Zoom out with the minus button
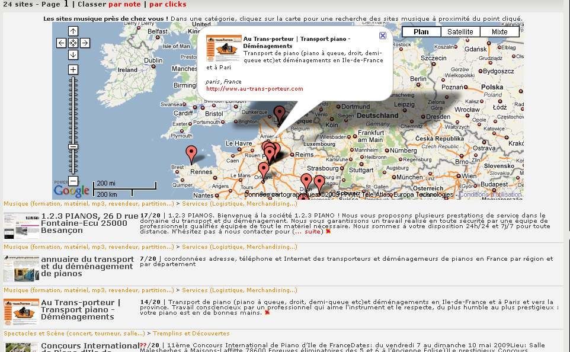570x352 pixels. (73, 181)
